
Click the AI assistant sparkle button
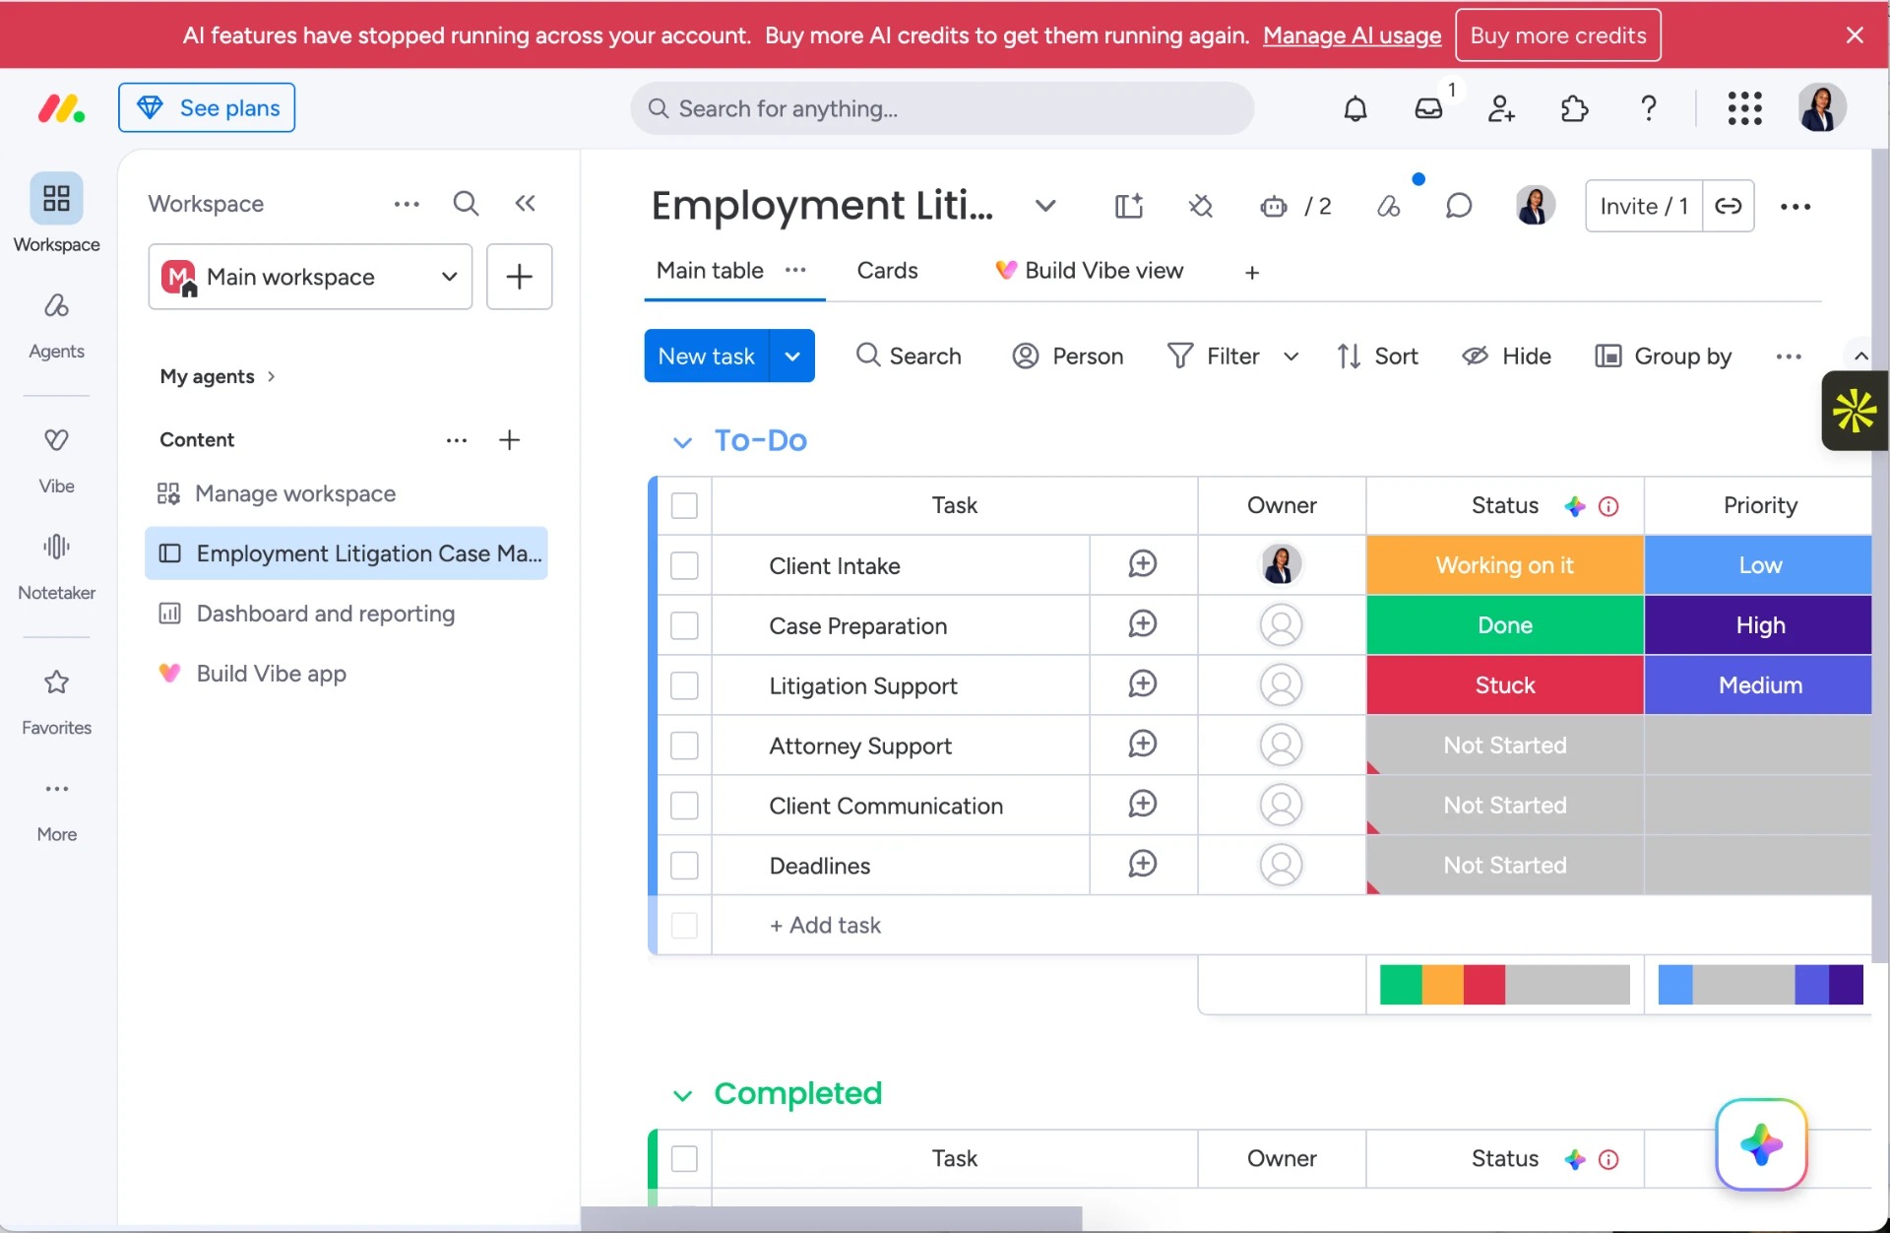(x=1761, y=1144)
